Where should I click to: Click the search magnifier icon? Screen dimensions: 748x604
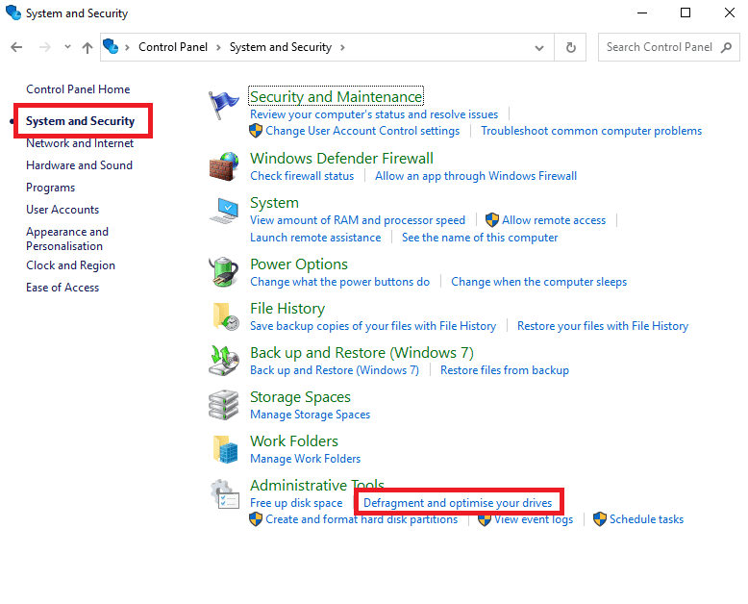coord(726,47)
